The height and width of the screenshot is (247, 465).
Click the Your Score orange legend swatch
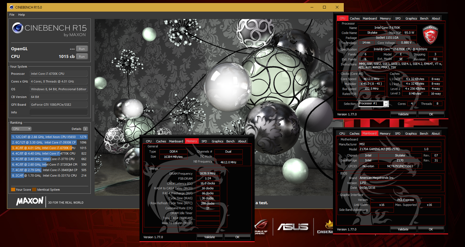(13, 190)
